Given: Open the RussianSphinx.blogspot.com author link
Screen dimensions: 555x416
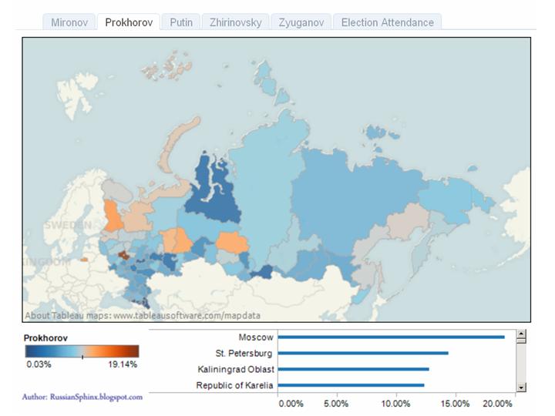Looking at the screenshot, I should pyautogui.click(x=96, y=397).
